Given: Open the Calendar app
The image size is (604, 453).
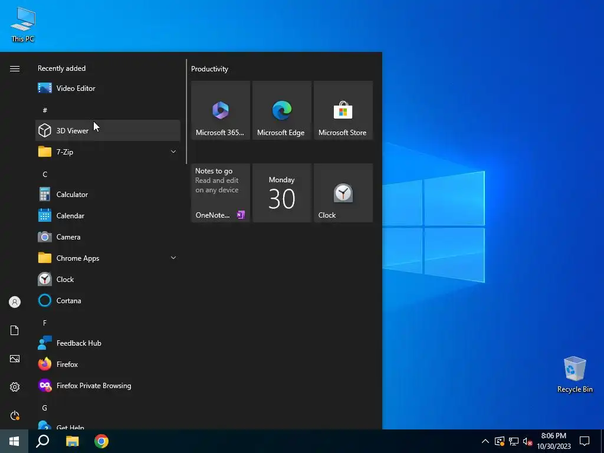Looking at the screenshot, I should click(x=107, y=216).
